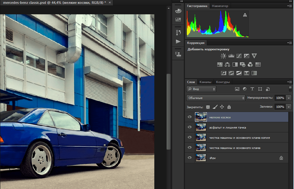Toggle lock position
Screen dimensions: 294x189
pyautogui.click(x=222, y=107)
